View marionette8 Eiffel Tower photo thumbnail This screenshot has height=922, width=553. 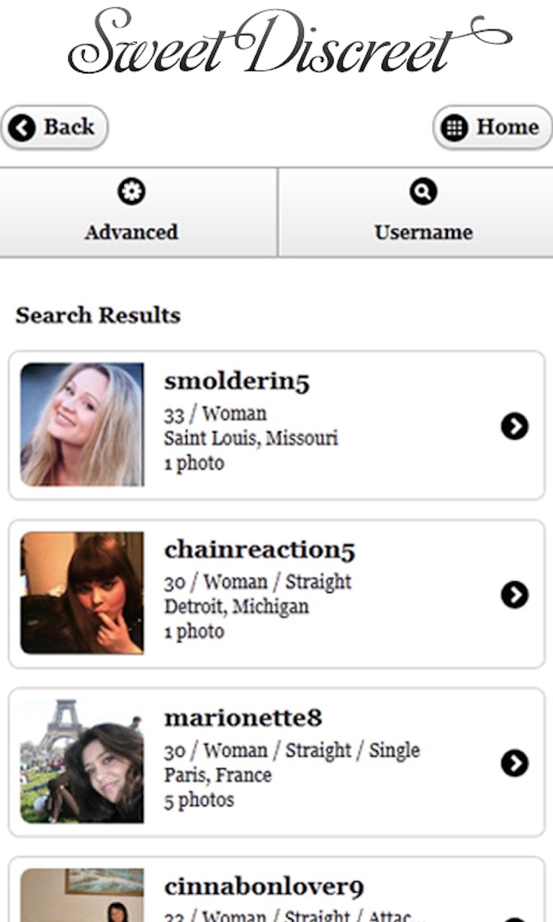[82, 761]
